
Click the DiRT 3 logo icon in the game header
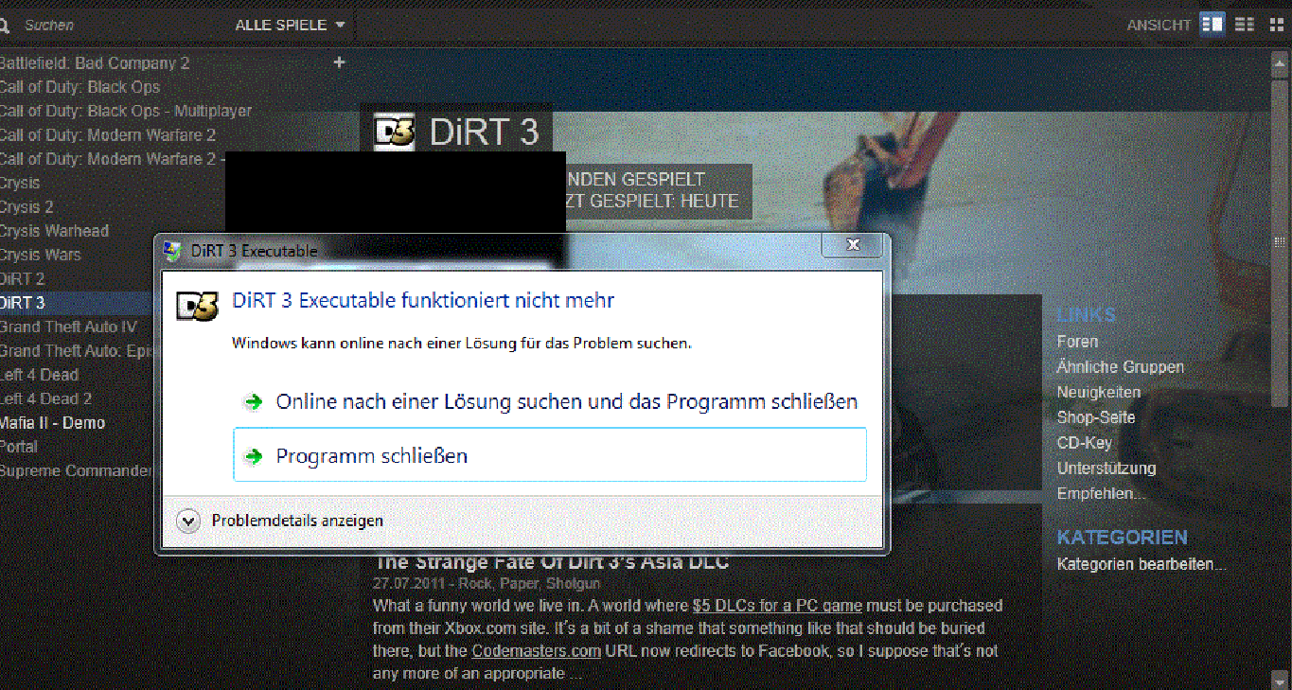395,132
